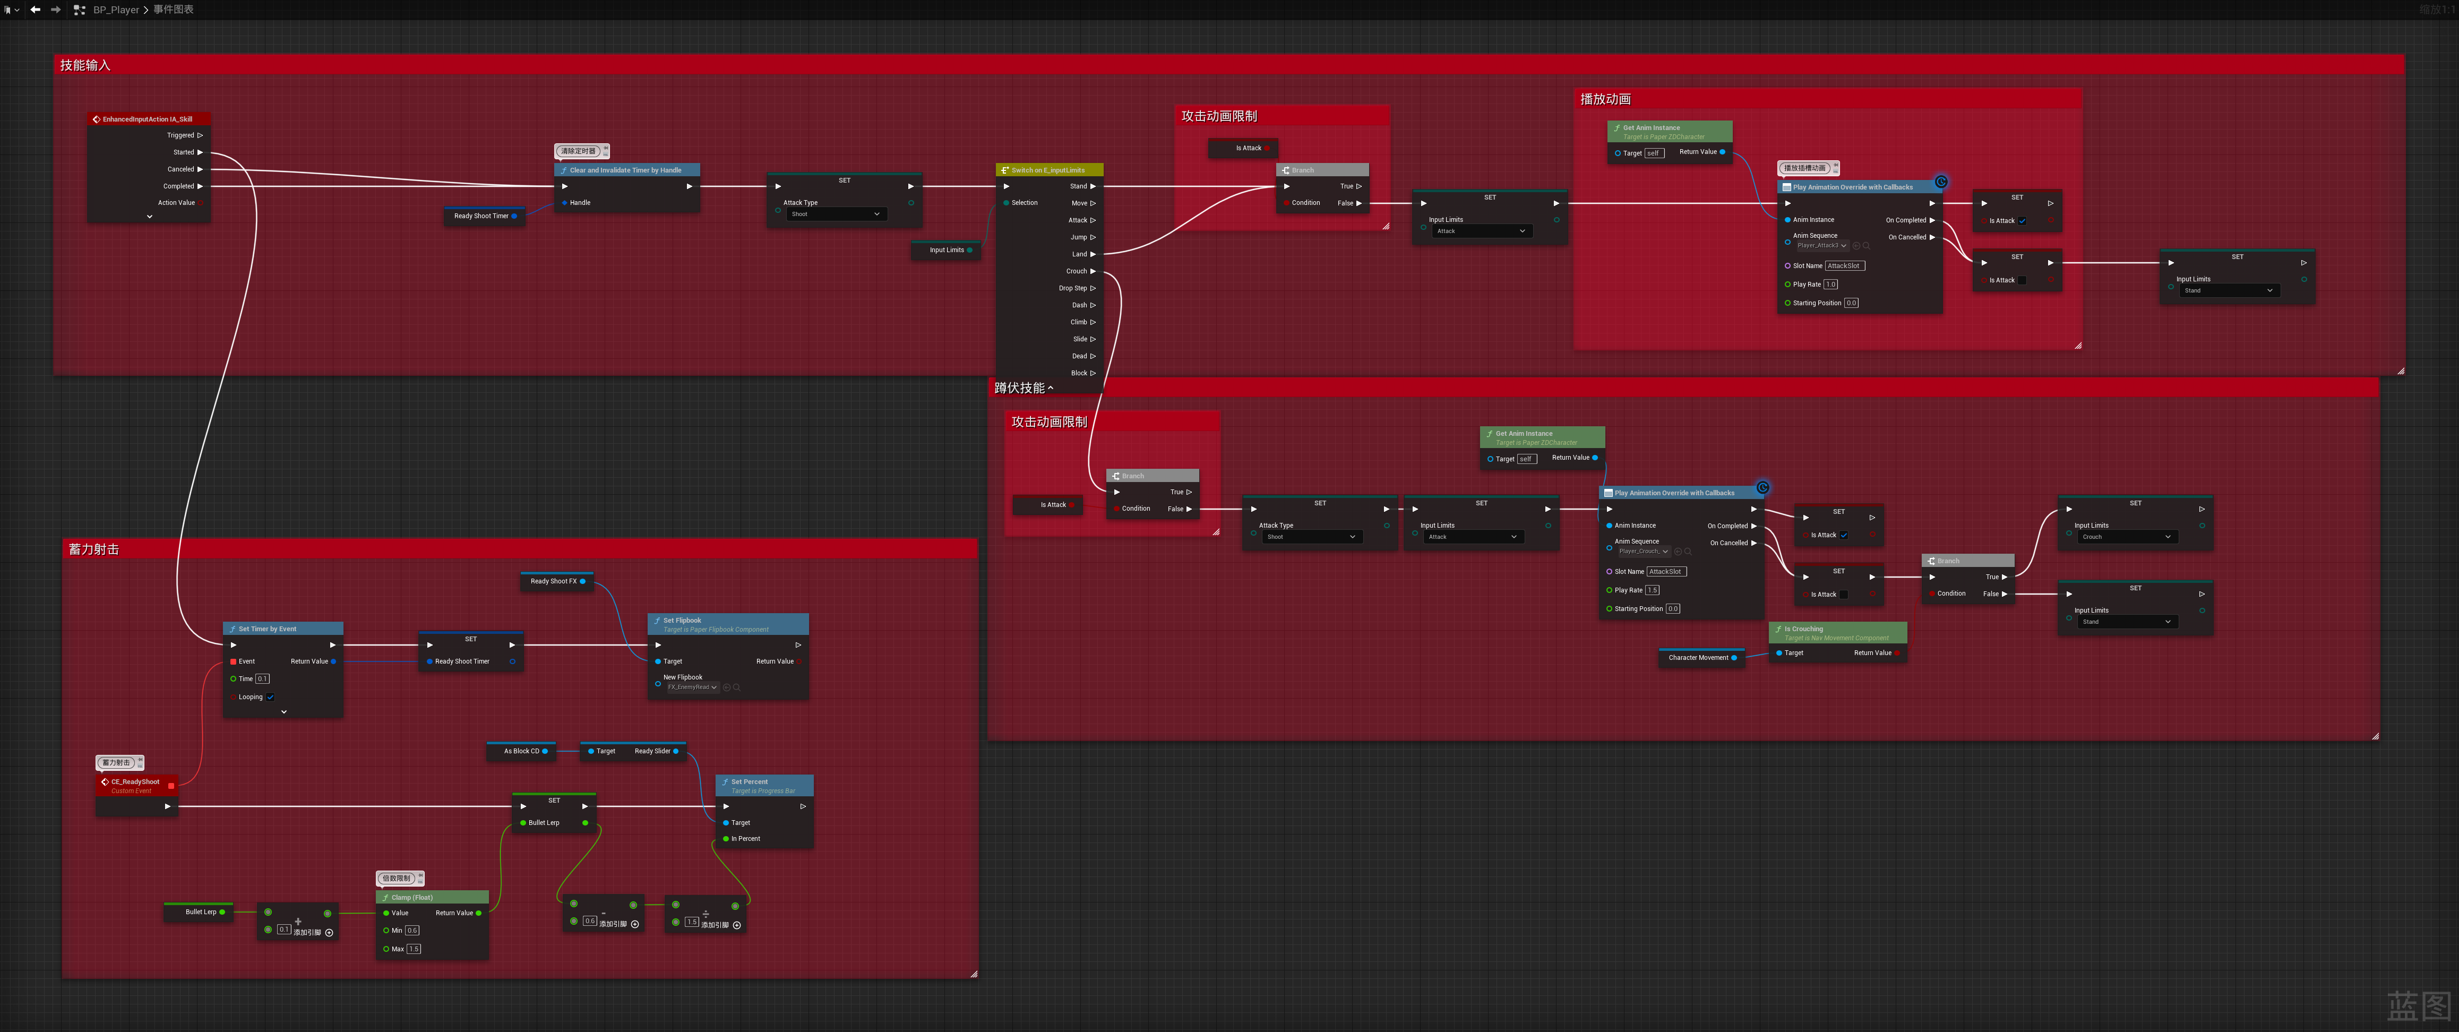Click BP_Player in the breadcrumb

click(116, 10)
